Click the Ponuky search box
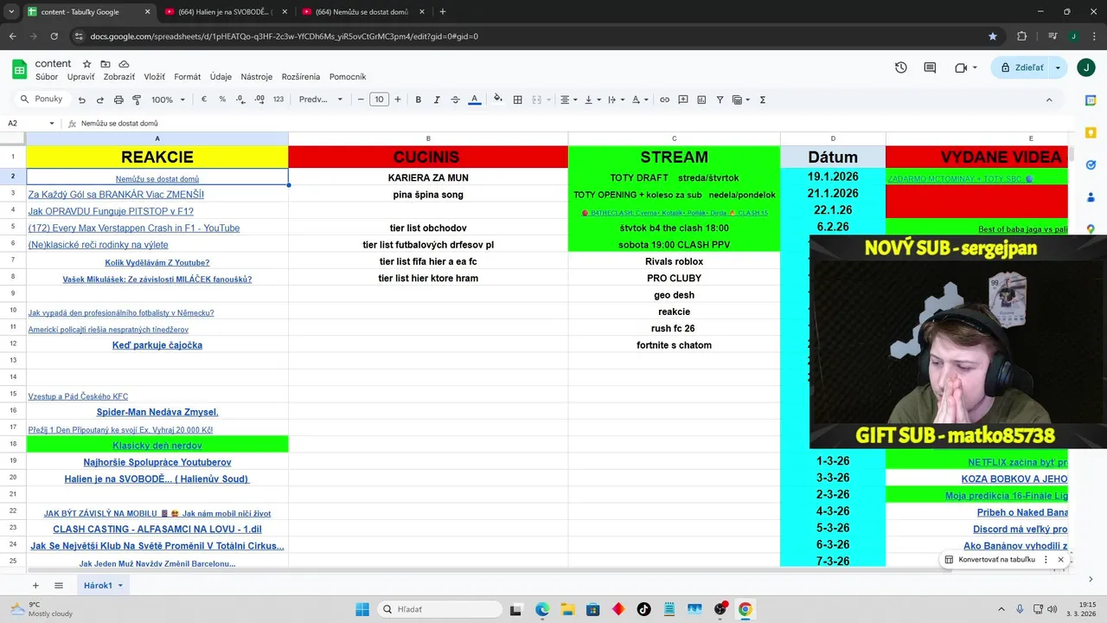Image resolution: width=1107 pixels, height=623 pixels. (42, 100)
